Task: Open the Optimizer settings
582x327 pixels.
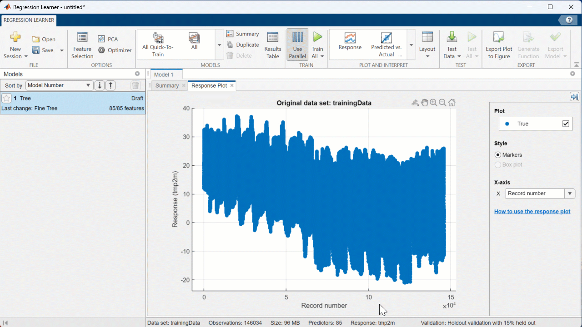Action: click(115, 50)
